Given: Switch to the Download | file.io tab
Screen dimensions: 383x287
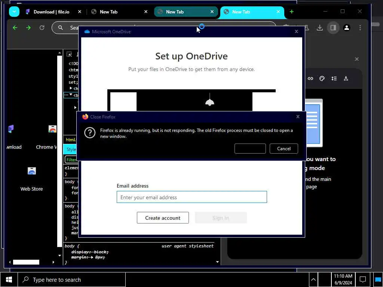Looking at the screenshot, I should click(x=51, y=12).
